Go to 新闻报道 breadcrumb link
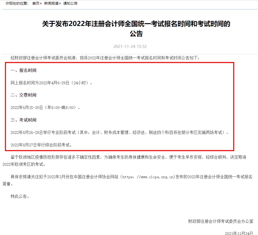The image size is (258, 235). [x=51, y=3]
